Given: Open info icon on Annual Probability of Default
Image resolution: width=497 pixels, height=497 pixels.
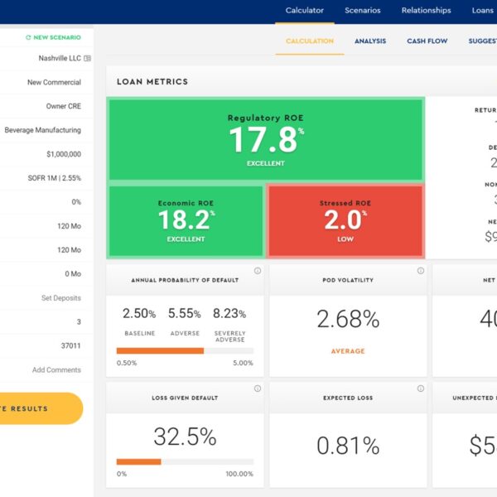Looking at the screenshot, I should coord(257,271).
